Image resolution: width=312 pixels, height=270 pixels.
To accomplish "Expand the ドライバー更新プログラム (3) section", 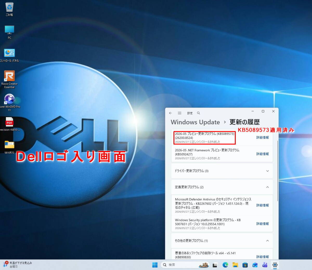I will coord(222,171).
